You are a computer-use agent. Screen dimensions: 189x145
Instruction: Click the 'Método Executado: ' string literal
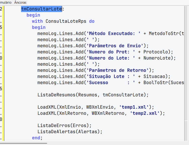(x=113, y=33)
